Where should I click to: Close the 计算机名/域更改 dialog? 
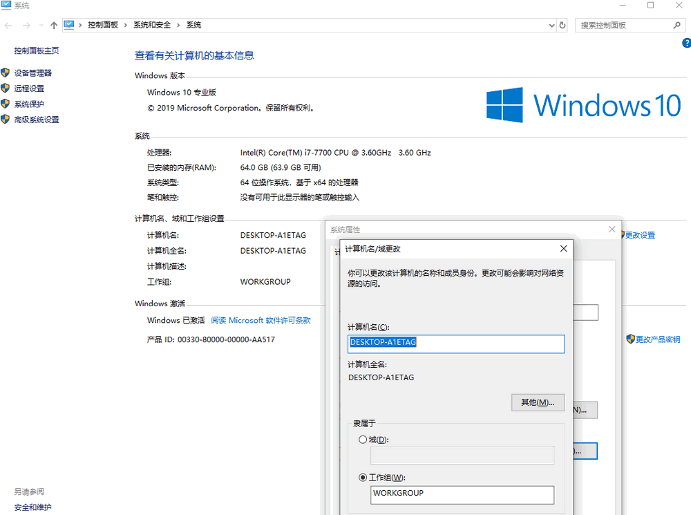(x=564, y=248)
